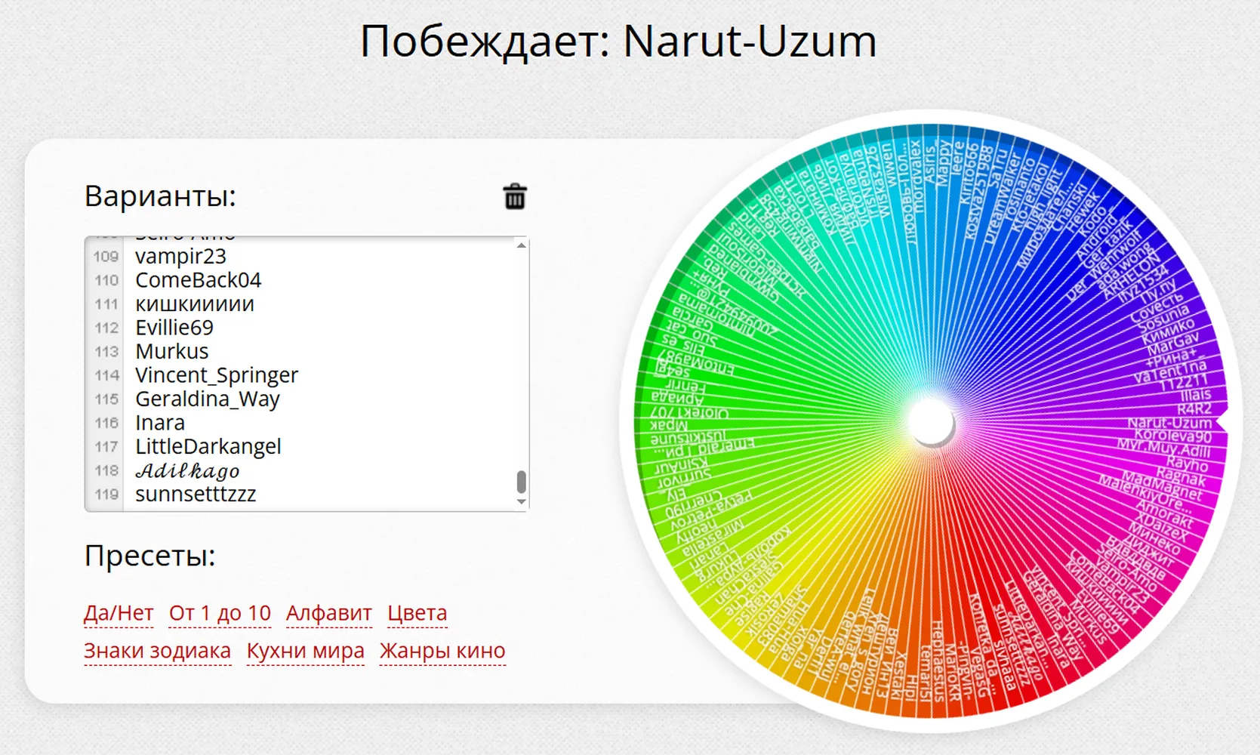The height and width of the screenshot is (755, 1260).
Task: Load the Кухни мира preset
Action: point(306,651)
